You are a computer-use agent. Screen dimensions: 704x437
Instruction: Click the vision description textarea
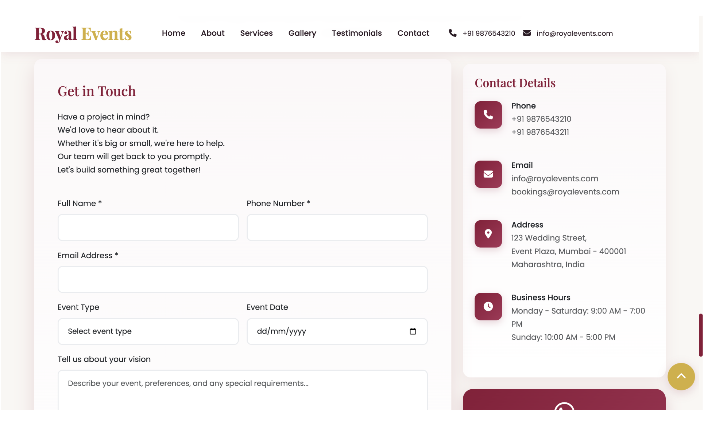pos(243,391)
